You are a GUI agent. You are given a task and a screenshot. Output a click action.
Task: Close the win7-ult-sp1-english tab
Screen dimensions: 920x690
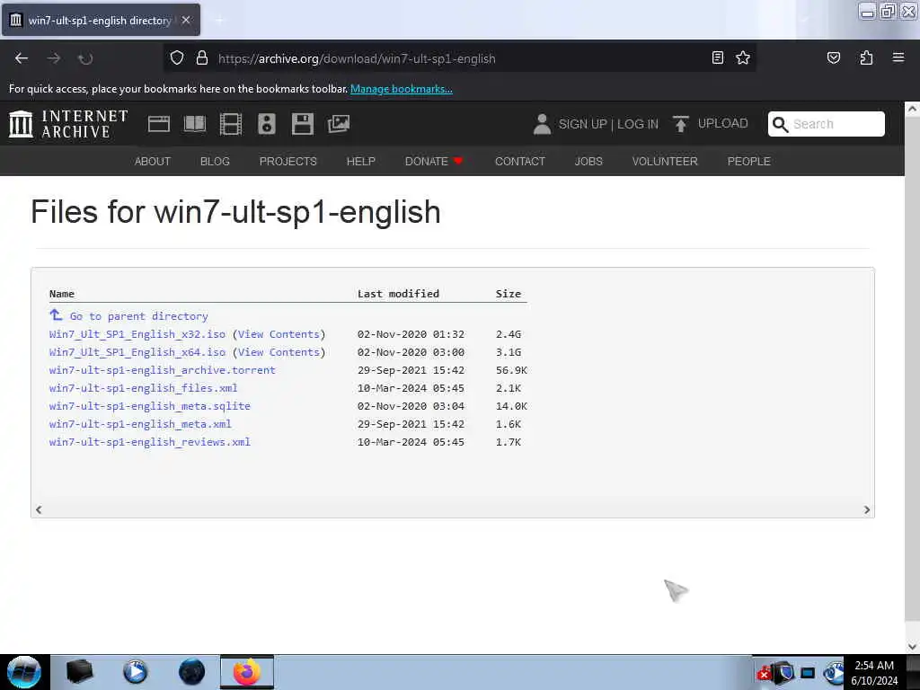[x=186, y=20]
